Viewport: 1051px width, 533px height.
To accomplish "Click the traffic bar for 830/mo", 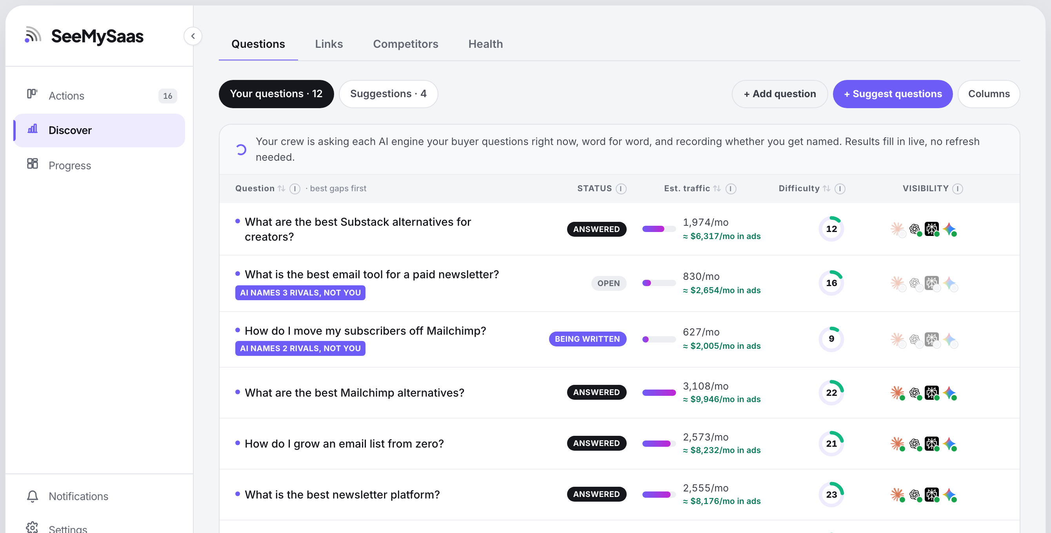I will 659,283.
